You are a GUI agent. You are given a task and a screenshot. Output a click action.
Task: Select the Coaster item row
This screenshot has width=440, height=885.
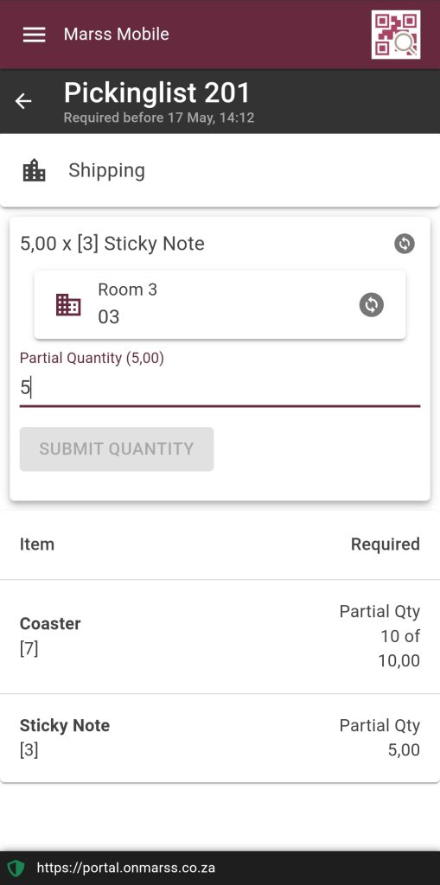pos(220,637)
